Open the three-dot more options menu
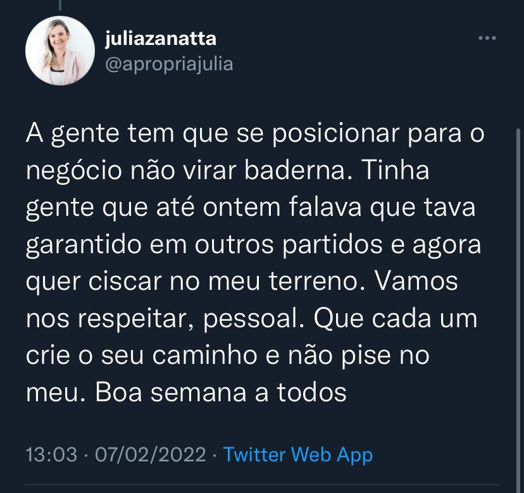 [487, 38]
